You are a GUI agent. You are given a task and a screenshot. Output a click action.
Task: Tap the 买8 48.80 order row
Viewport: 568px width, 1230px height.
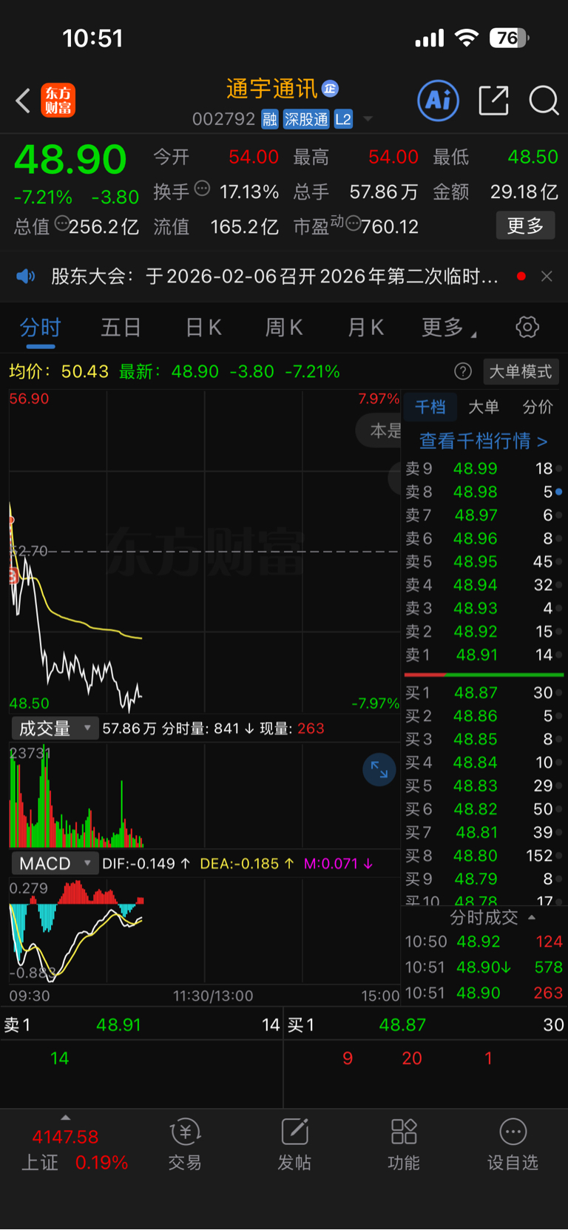coord(484,856)
